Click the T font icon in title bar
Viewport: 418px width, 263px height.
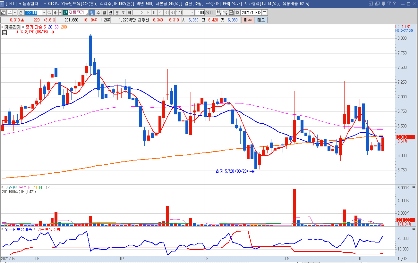click(389, 4)
